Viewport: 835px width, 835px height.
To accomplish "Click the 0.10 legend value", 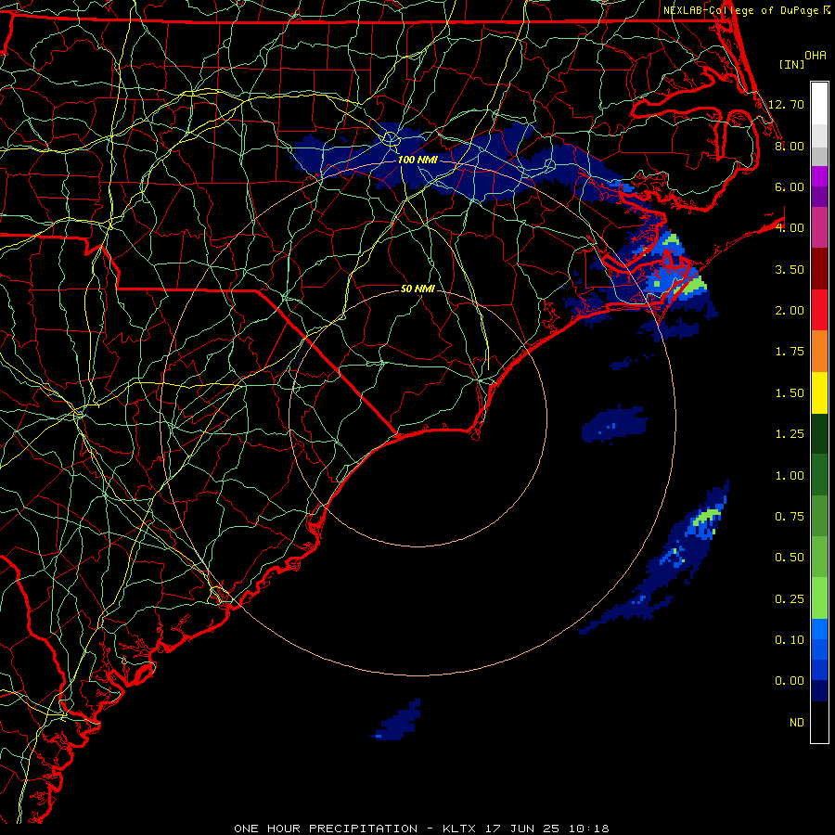I will point(790,640).
